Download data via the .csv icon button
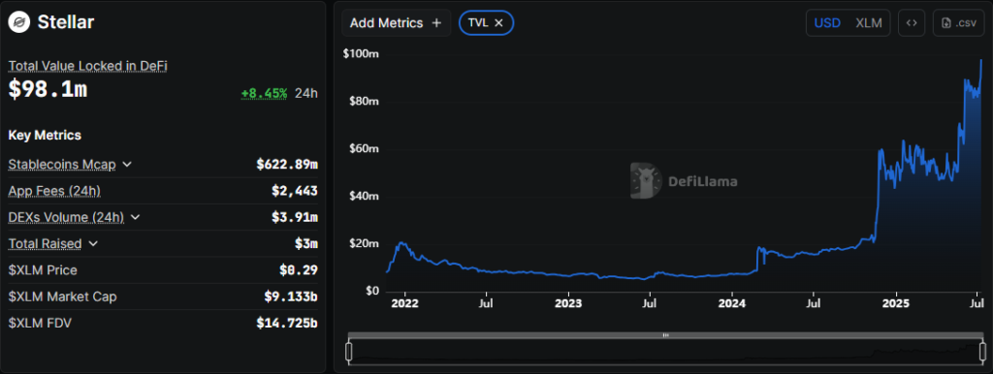 coord(959,23)
